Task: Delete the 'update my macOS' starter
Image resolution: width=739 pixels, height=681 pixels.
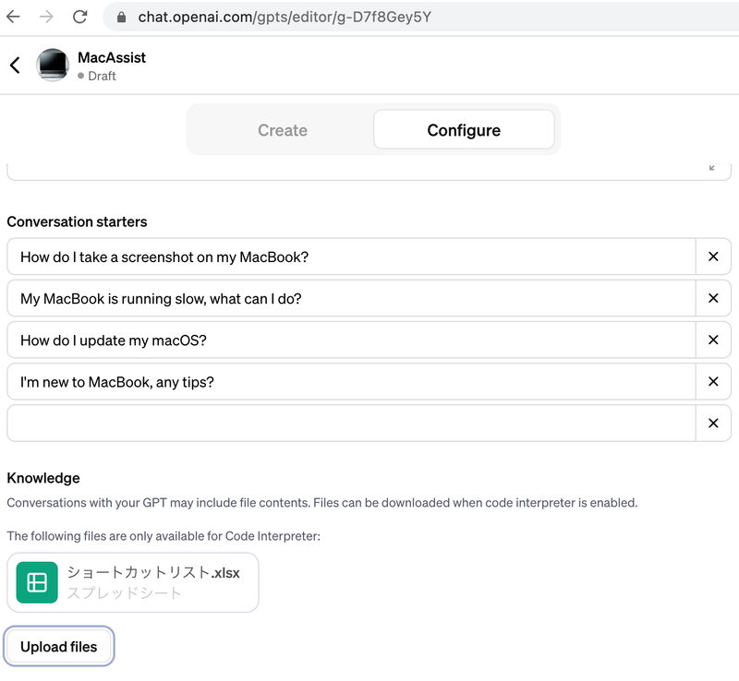Action: [x=713, y=340]
